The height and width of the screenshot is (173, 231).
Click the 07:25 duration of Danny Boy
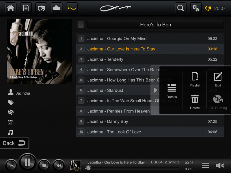(212, 121)
